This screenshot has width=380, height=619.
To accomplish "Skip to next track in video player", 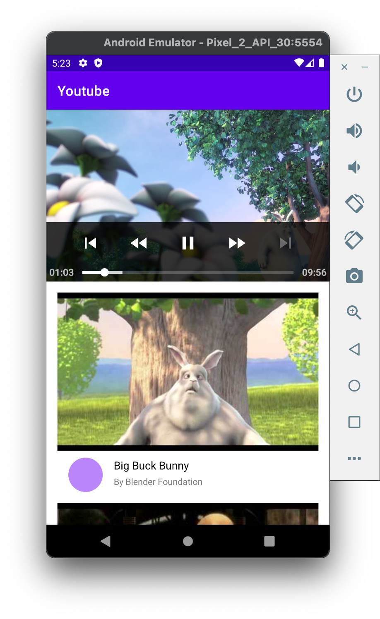I will coord(286,243).
